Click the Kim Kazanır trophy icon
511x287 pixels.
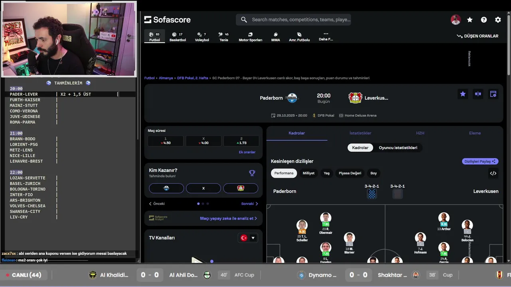pos(252,173)
